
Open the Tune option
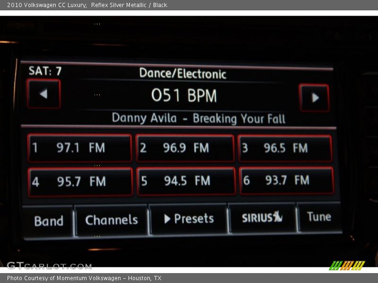(x=319, y=216)
